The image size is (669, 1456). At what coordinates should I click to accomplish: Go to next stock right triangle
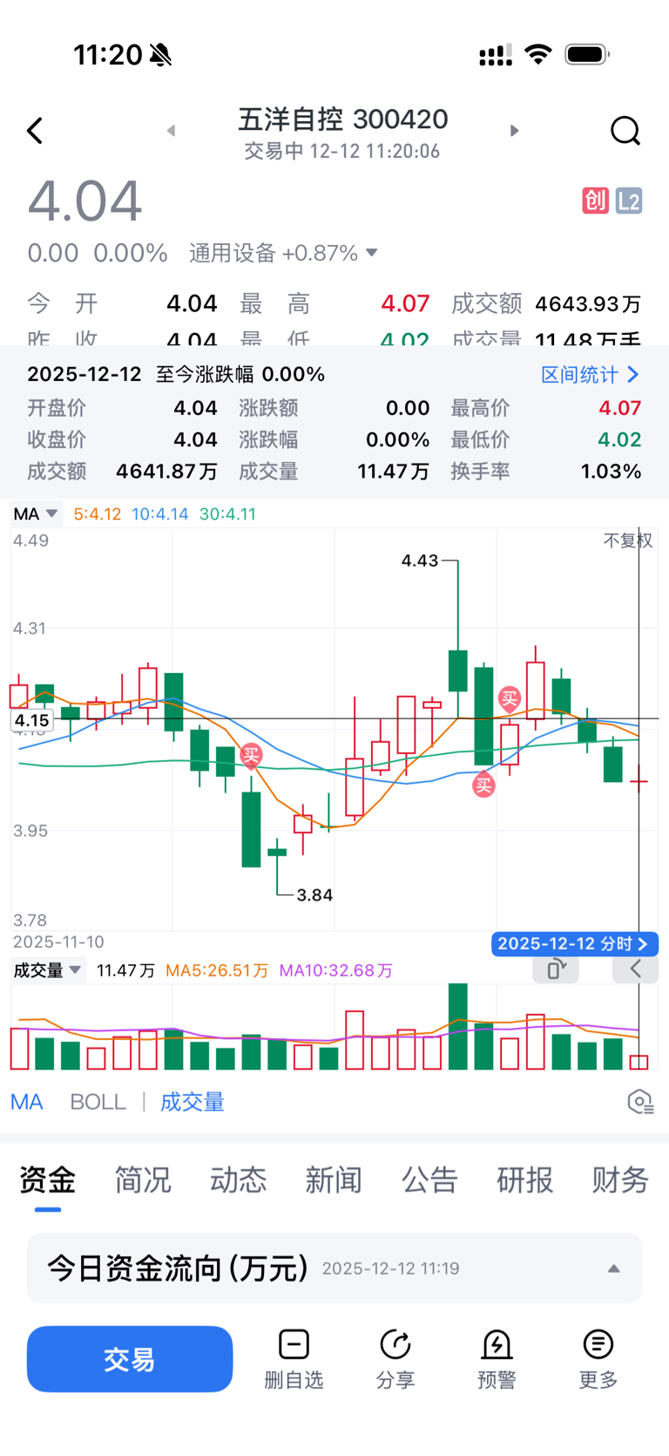(514, 131)
